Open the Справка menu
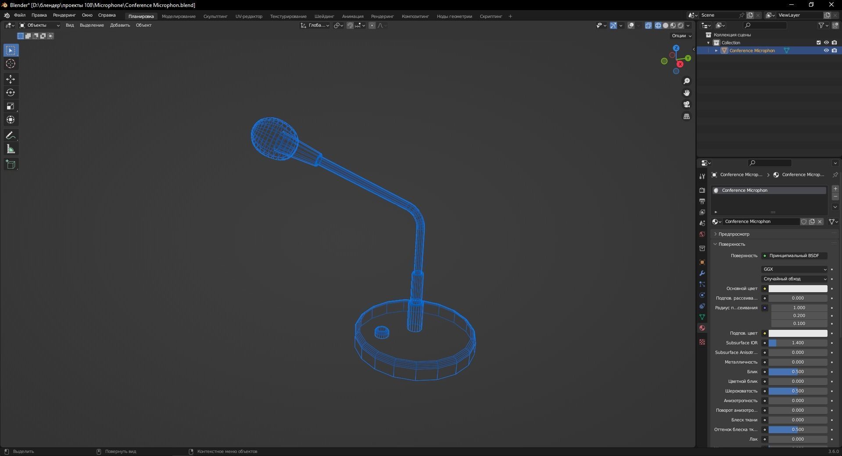This screenshot has height=456, width=842. (x=107, y=15)
